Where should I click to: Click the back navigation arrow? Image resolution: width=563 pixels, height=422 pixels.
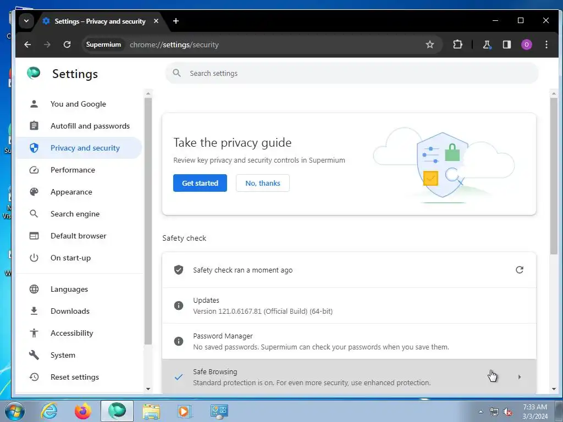[27, 45]
